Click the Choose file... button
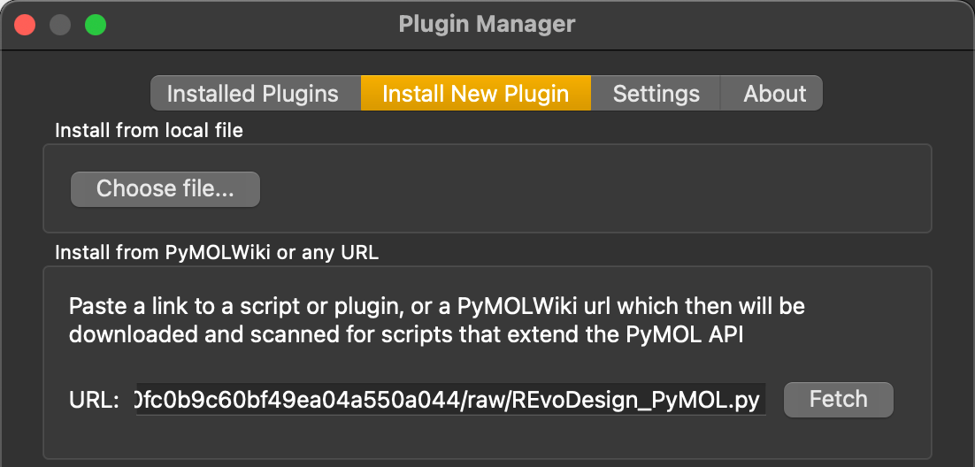Image resolution: width=975 pixels, height=467 pixels. 165,189
